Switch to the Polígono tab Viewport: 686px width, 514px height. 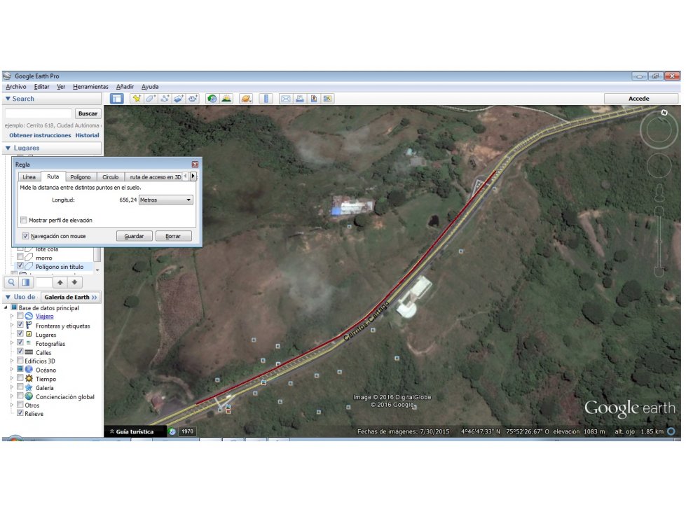81,177
